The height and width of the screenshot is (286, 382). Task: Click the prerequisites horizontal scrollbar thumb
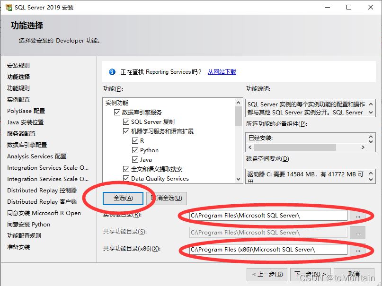(295, 147)
